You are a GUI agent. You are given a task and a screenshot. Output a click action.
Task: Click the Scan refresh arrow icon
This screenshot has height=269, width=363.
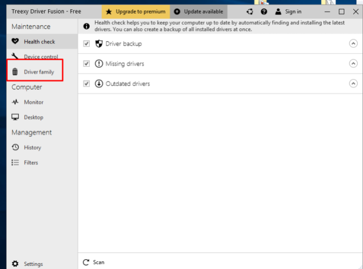[86, 262]
